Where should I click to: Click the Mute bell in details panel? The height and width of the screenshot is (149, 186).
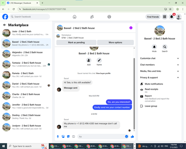(x=154, y=47)
